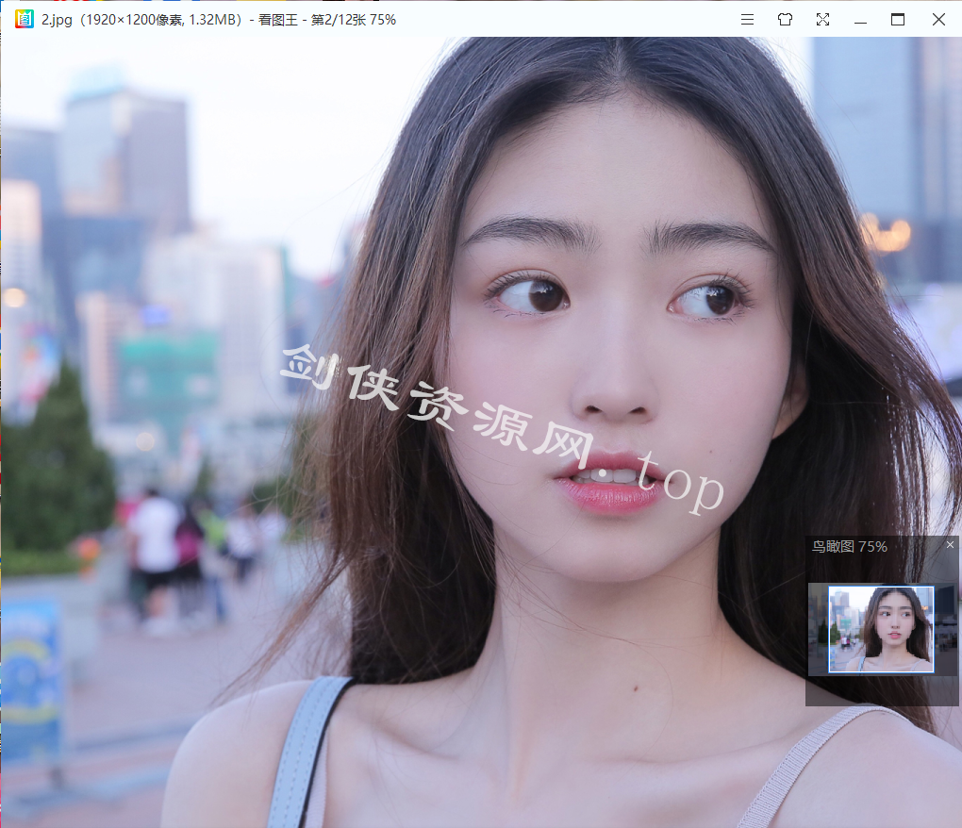Click the empty area of the title bar

tap(566, 19)
